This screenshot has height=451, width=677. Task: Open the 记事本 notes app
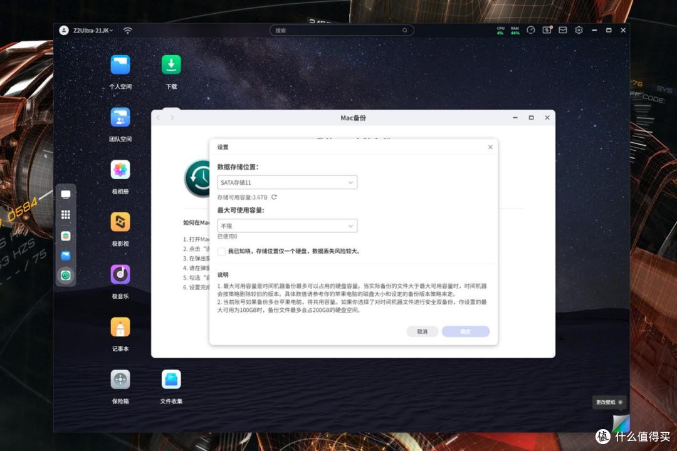click(120, 327)
